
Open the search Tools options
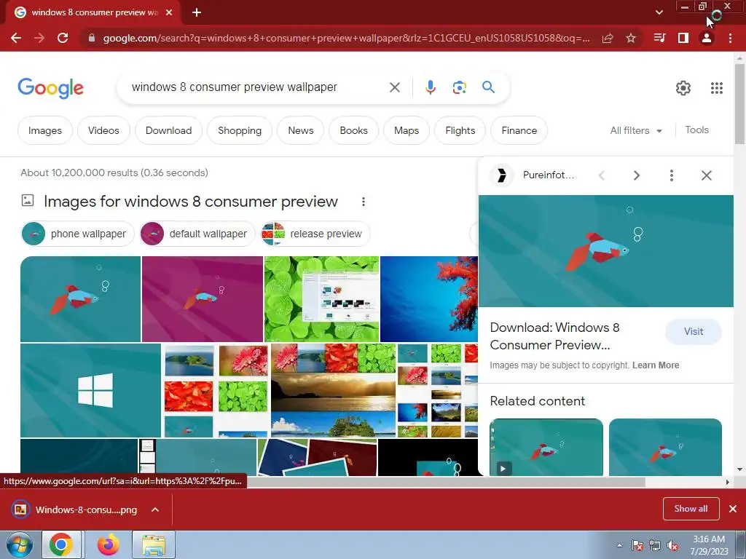pos(696,130)
